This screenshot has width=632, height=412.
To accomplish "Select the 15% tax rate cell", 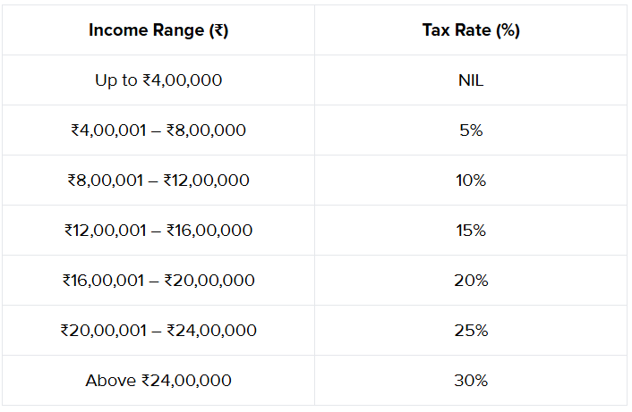I will coord(471,231).
